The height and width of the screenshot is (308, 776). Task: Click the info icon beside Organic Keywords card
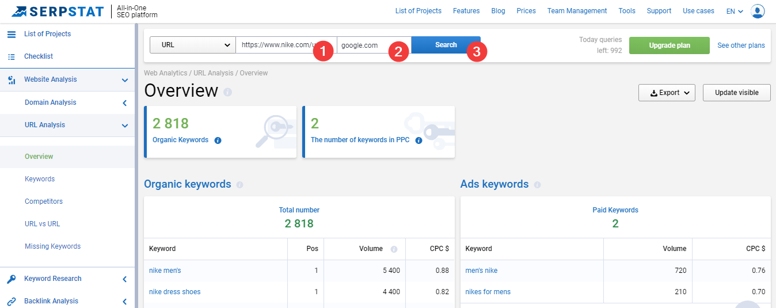click(218, 140)
